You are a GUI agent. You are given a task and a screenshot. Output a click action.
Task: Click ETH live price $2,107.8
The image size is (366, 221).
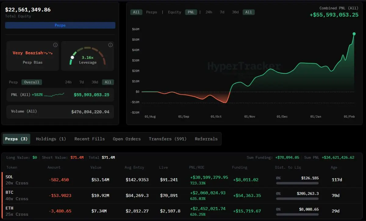click(170, 211)
